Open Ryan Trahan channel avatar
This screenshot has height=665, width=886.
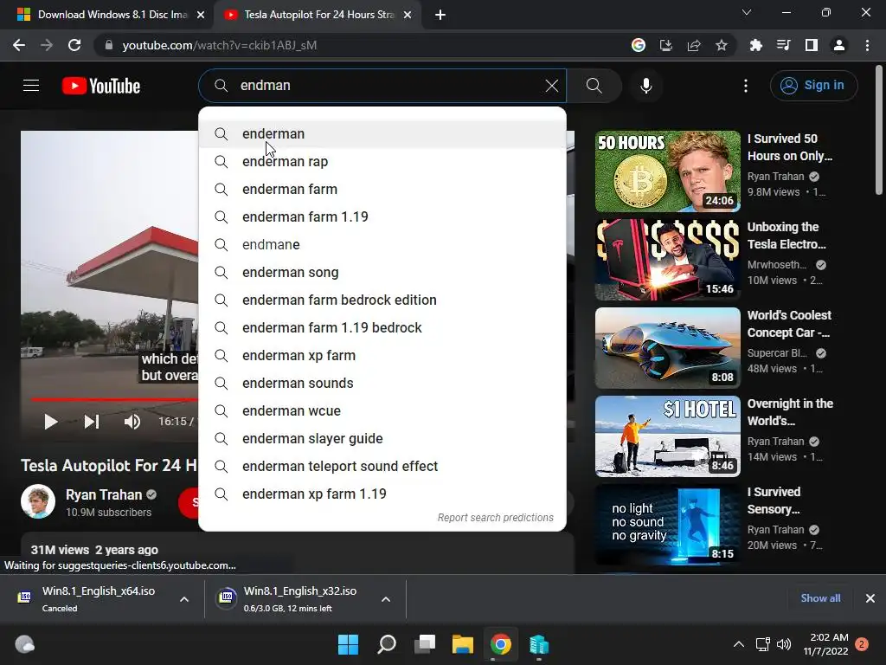(38, 501)
